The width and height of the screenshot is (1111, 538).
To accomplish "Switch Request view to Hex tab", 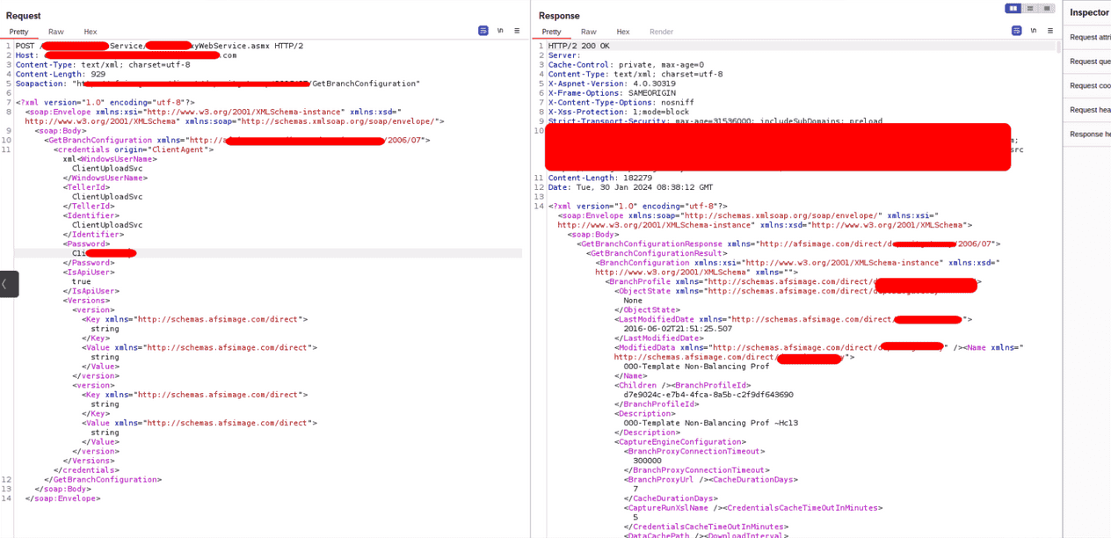I will pos(91,32).
